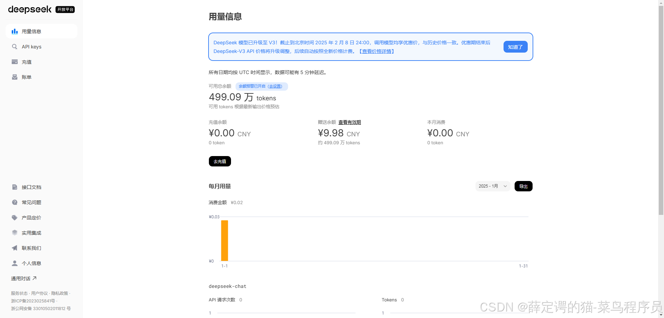
Task: Open the 实用集成 sidebar entry
Action: 41,233
